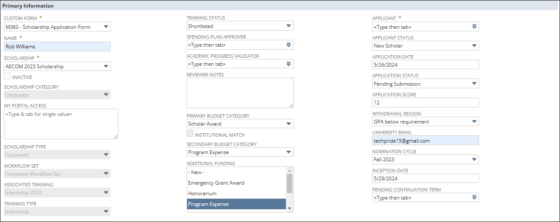560x222 pixels.
Task: Click the Withdrawal Reason dropdown arrow
Action: (474, 122)
